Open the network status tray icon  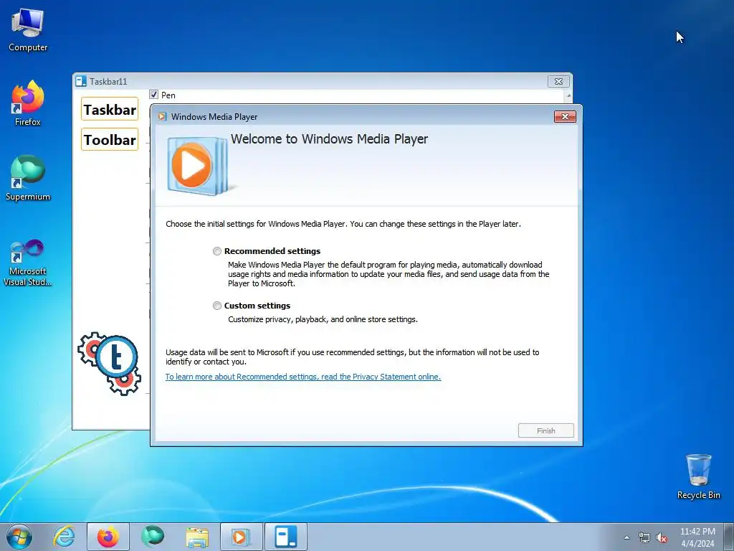point(644,537)
